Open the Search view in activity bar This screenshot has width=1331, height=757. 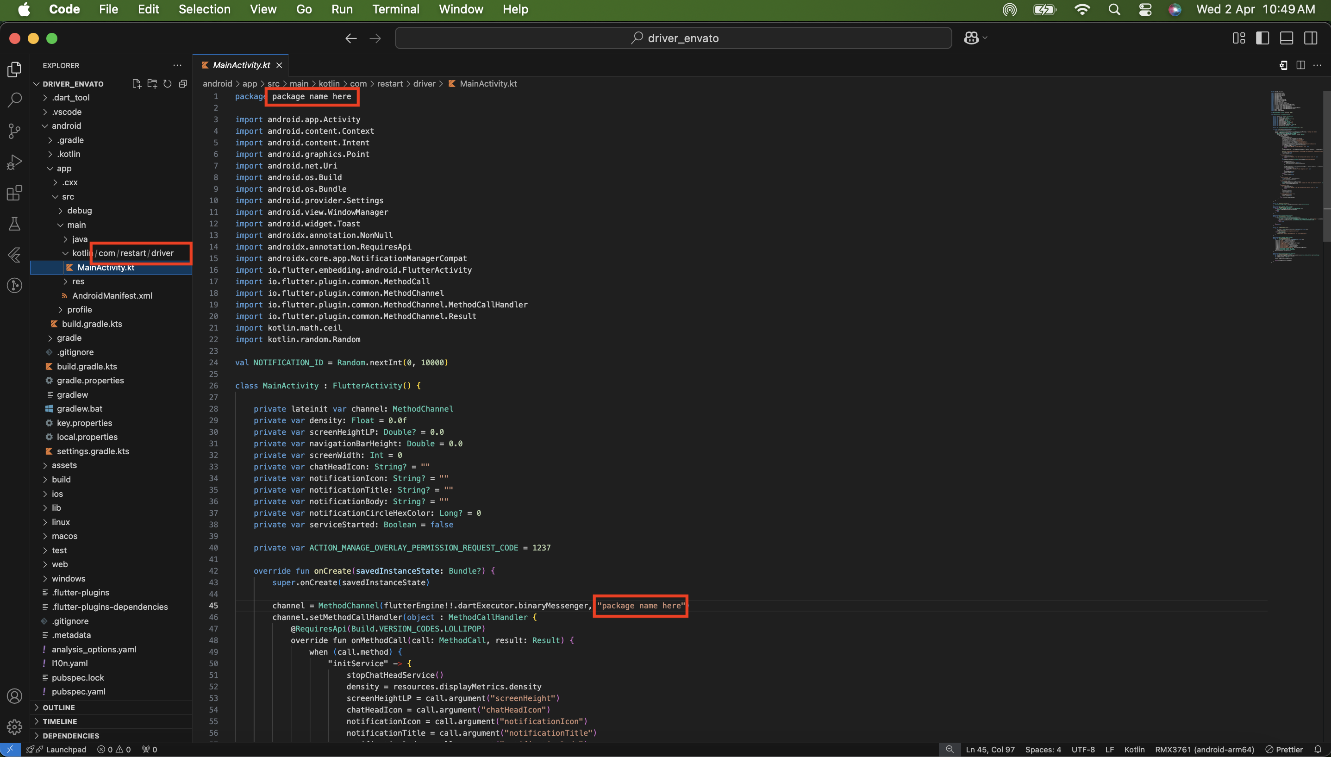tap(14, 99)
